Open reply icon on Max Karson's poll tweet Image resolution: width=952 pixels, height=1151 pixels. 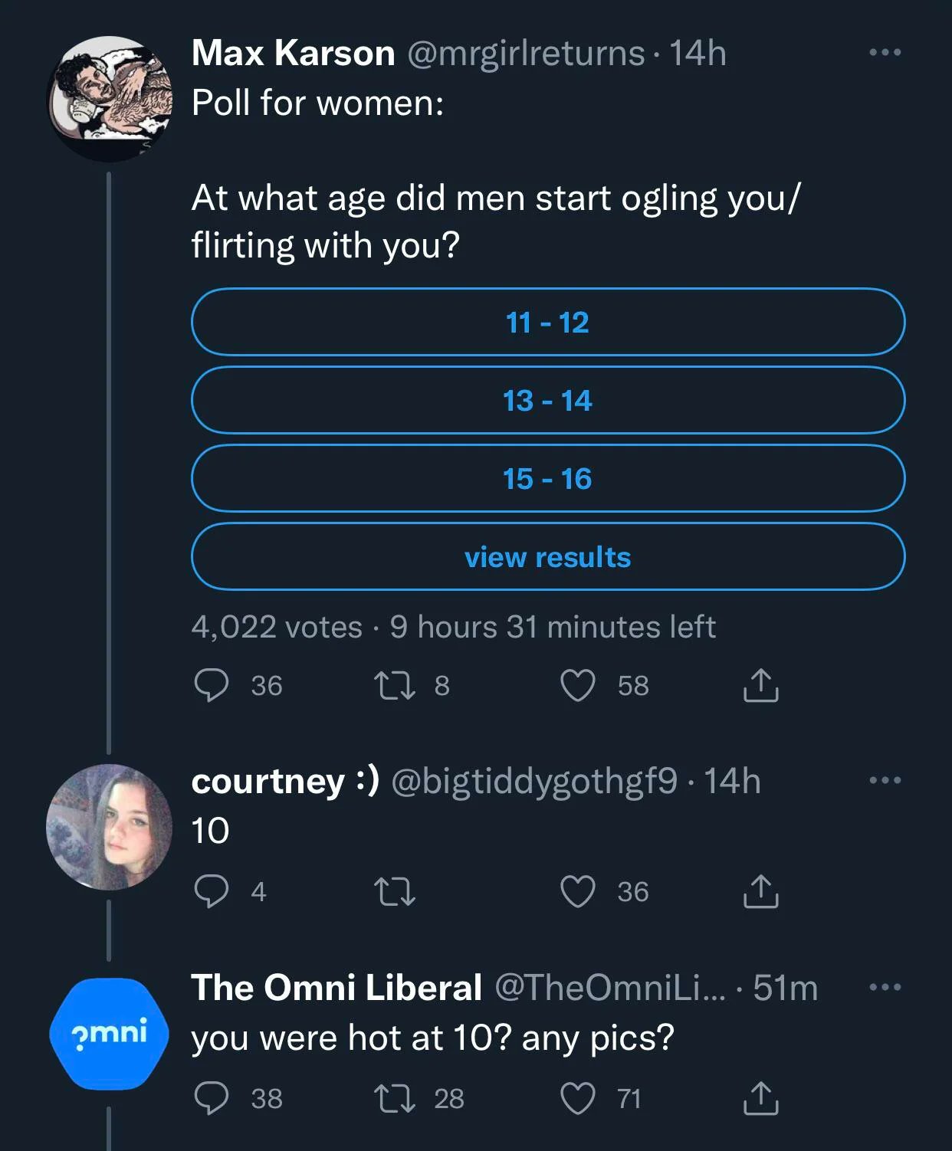coord(211,685)
